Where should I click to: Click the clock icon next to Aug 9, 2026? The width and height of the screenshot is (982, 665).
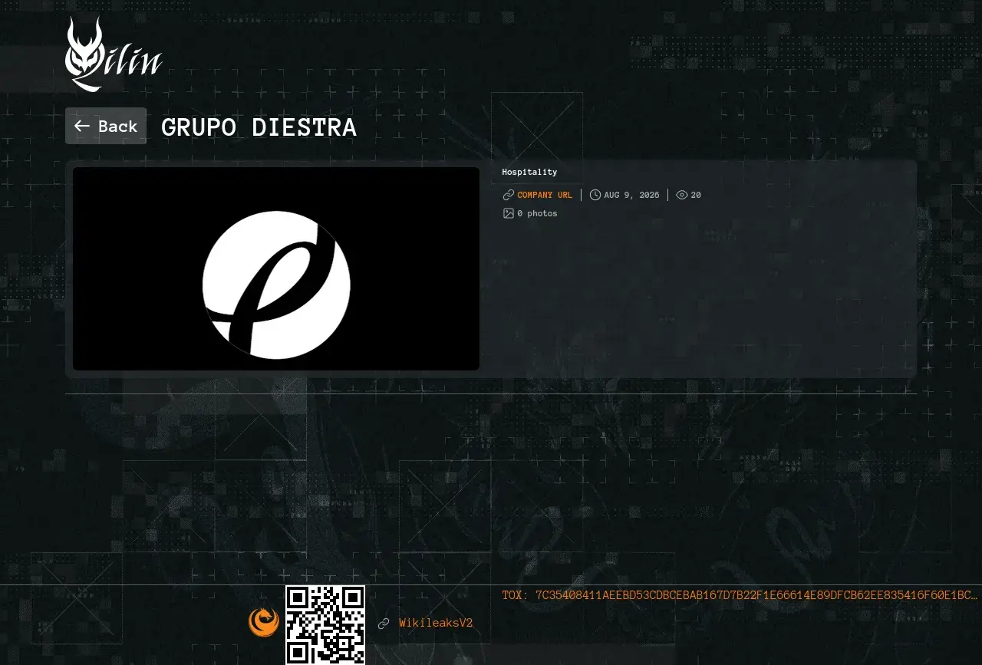click(595, 195)
